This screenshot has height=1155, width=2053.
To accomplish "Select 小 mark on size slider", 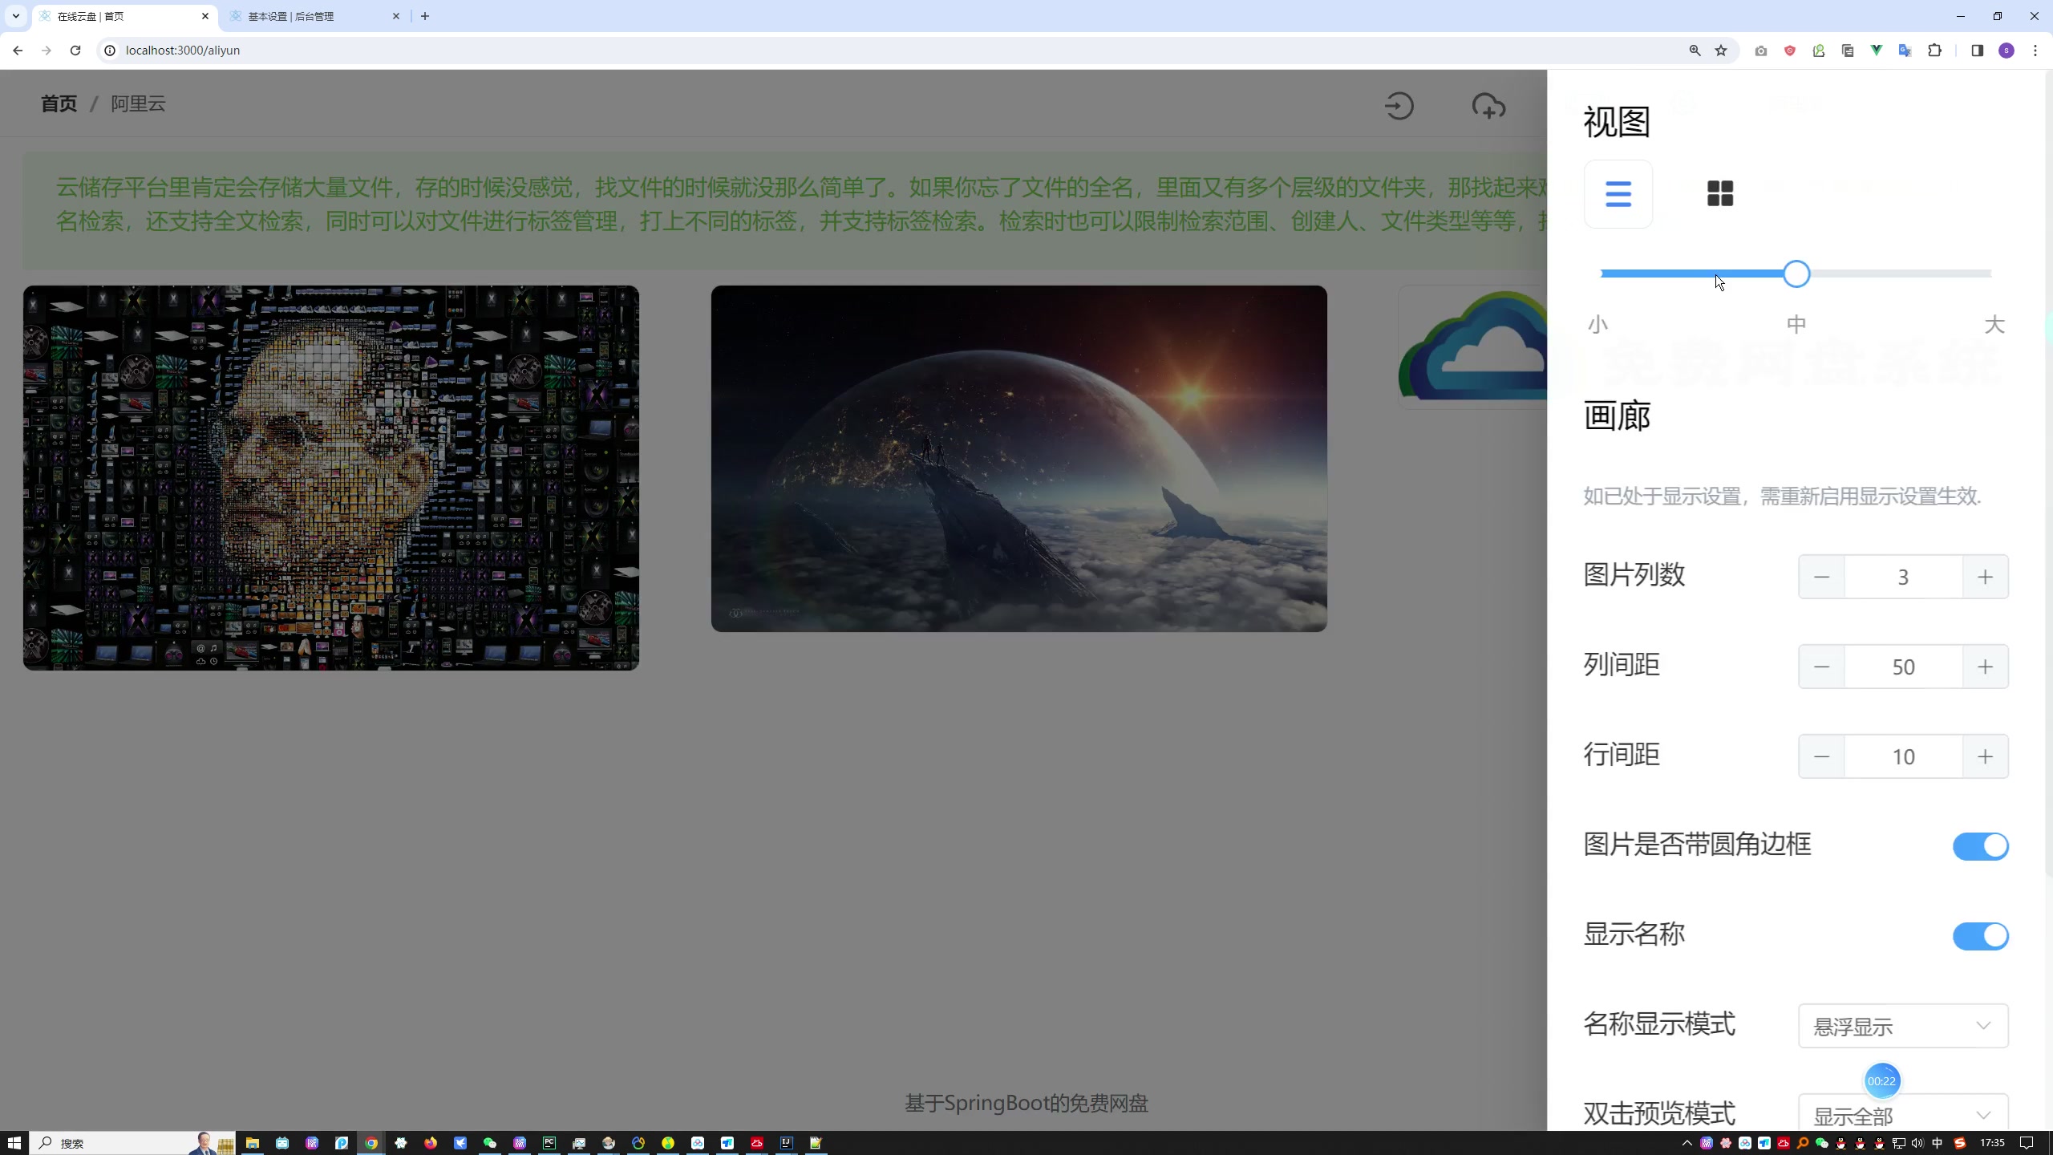I will (x=1597, y=325).
